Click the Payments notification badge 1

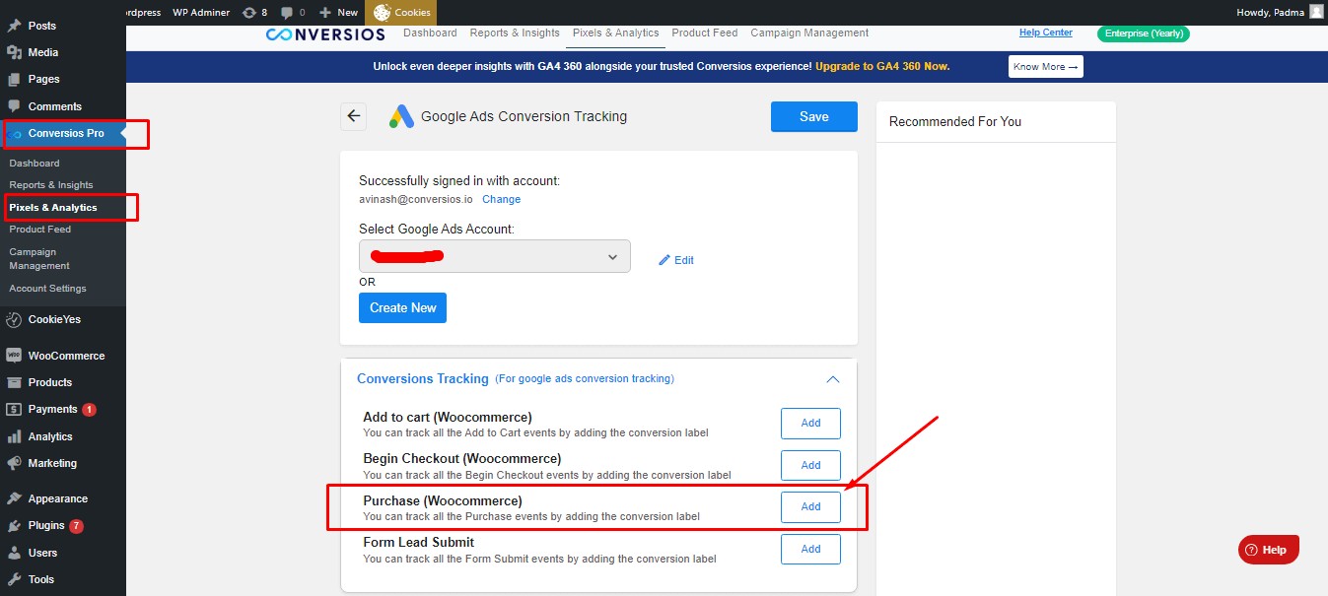(x=89, y=410)
